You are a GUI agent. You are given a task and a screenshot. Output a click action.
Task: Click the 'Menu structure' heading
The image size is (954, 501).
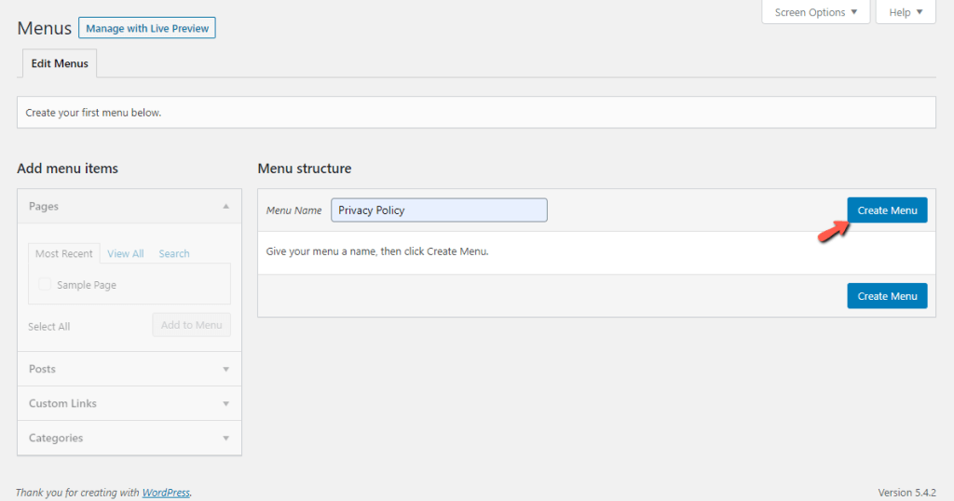click(x=305, y=169)
